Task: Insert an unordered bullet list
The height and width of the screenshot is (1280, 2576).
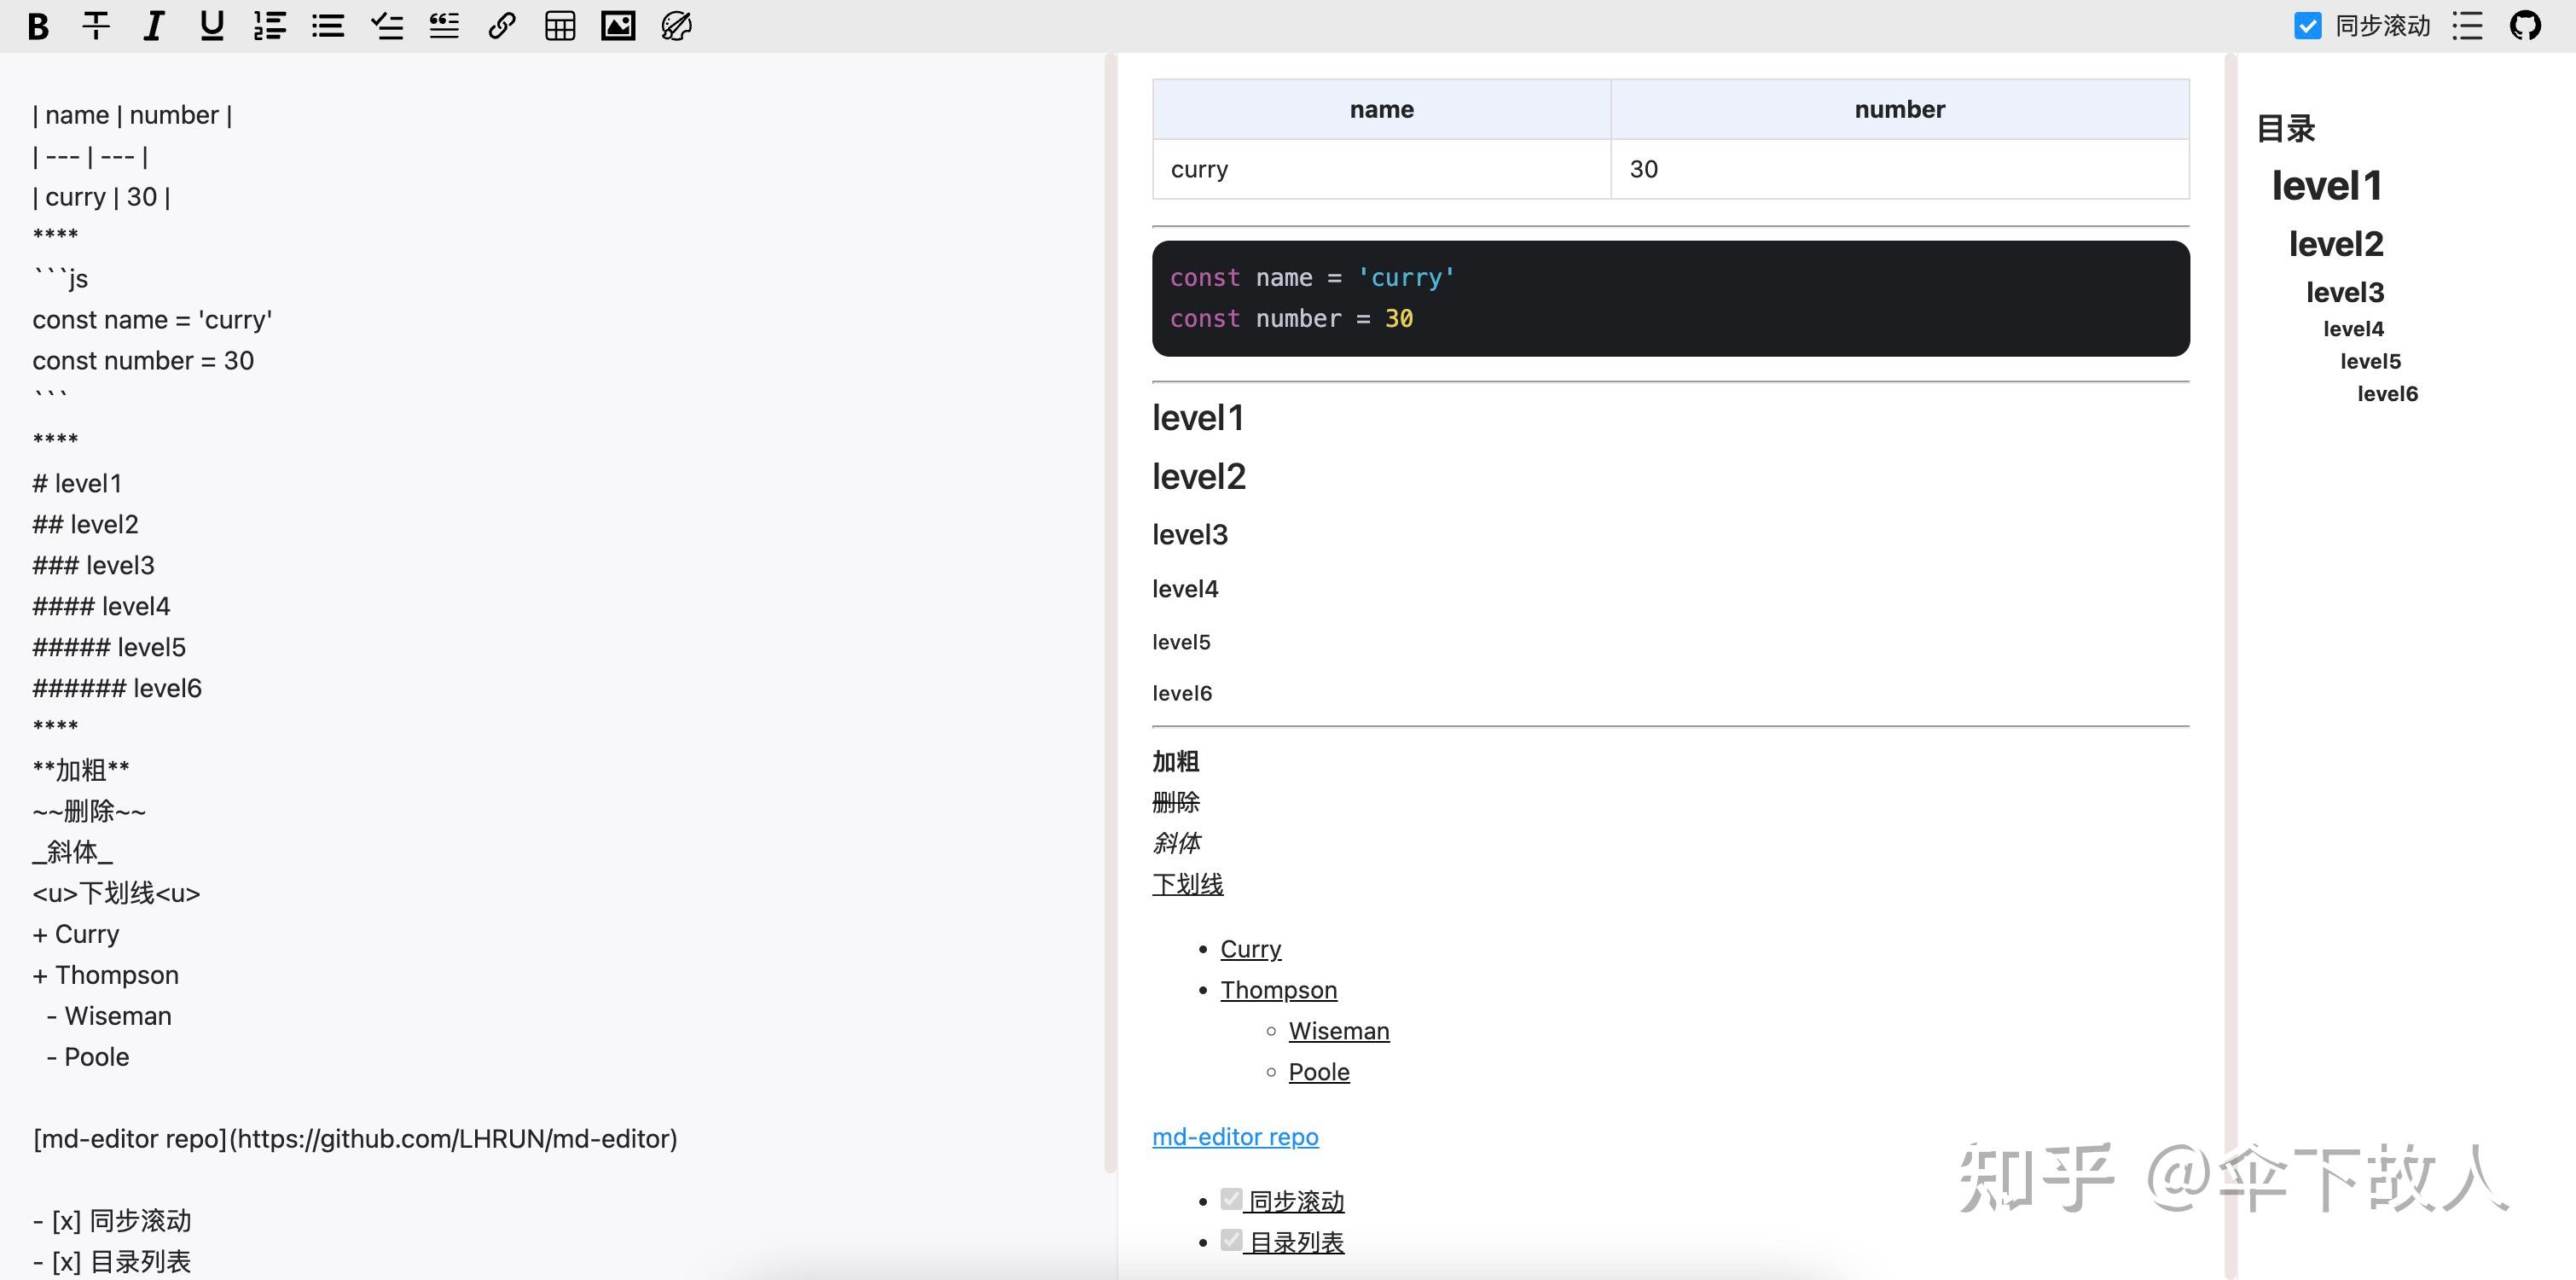Action: tap(327, 26)
